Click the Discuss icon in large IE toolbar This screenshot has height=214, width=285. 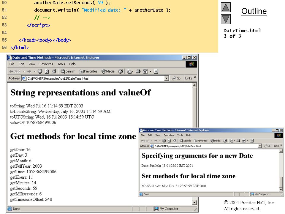(x=156, y=71)
